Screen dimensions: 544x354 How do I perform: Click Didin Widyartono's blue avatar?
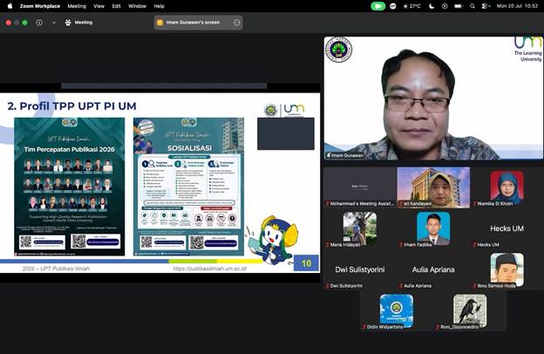coord(397,310)
